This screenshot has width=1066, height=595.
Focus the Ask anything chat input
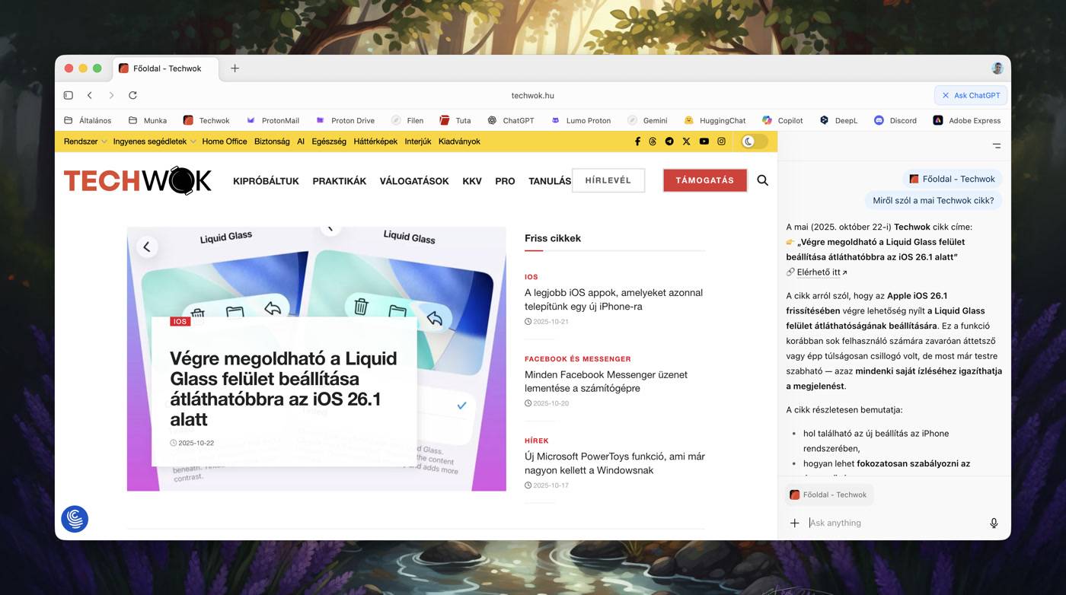[x=895, y=523]
